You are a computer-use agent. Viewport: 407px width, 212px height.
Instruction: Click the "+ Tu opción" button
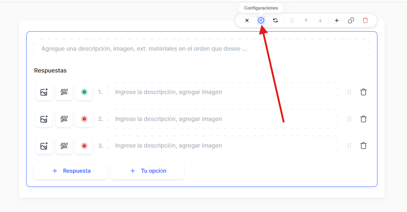click(147, 171)
